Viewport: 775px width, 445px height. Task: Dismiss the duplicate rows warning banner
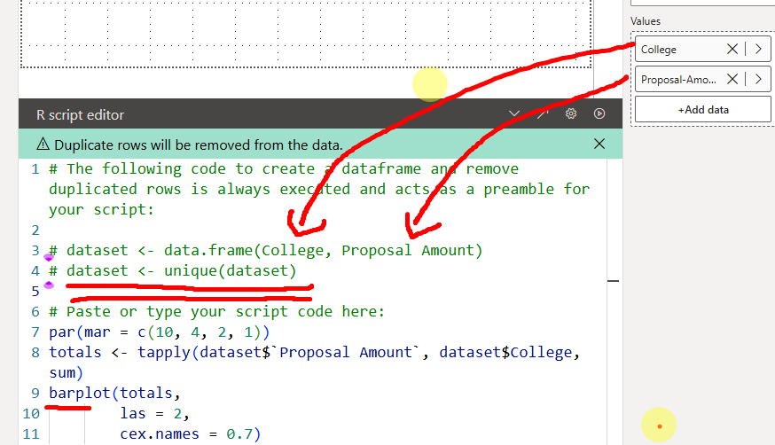(x=599, y=144)
